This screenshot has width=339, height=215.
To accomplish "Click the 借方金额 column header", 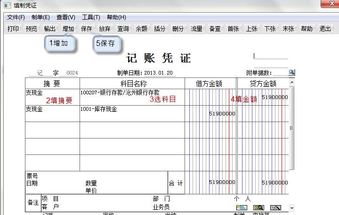I will (x=210, y=84).
